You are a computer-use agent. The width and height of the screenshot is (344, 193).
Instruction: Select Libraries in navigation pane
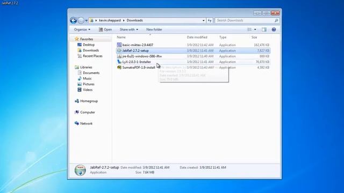click(x=86, y=67)
